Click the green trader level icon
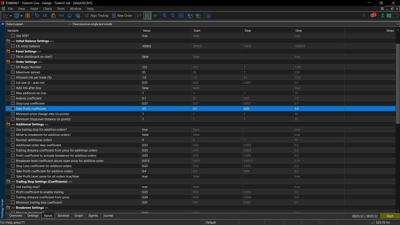The height and width of the screenshot is (225, 400). coord(382,15)
